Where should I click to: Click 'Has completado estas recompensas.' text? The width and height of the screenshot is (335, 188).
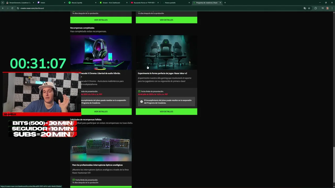coord(88,31)
